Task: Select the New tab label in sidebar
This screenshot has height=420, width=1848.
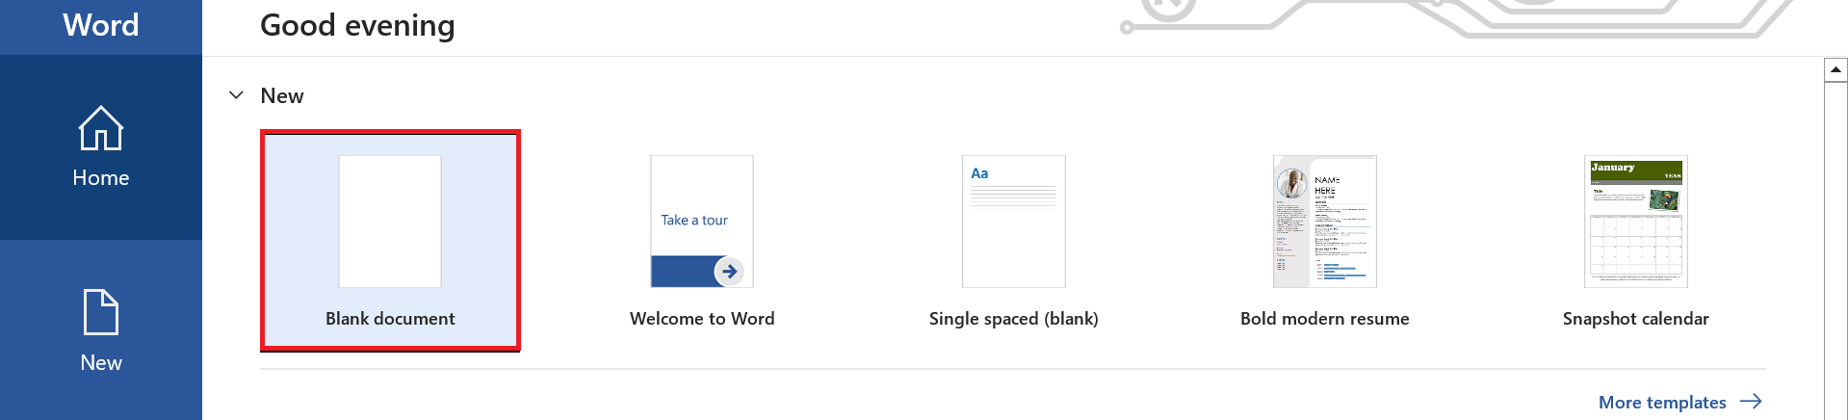Action: pos(101,362)
